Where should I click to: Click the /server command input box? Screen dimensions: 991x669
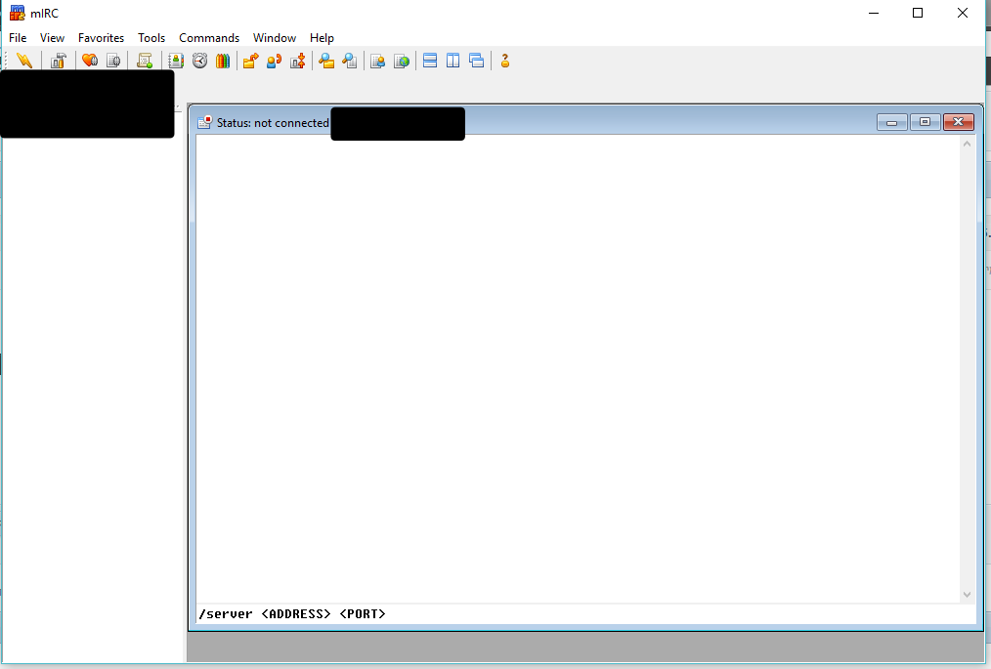(585, 614)
